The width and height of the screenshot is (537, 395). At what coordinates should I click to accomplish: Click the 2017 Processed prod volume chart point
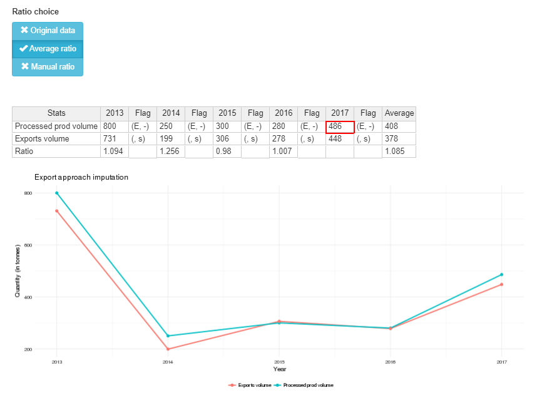(501, 275)
